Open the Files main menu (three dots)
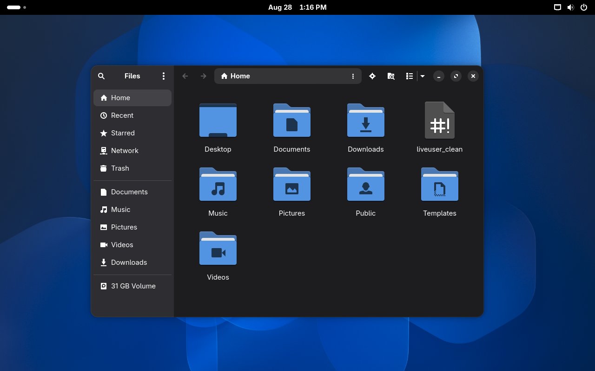The width and height of the screenshot is (595, 371). click(x=163, y=76)
